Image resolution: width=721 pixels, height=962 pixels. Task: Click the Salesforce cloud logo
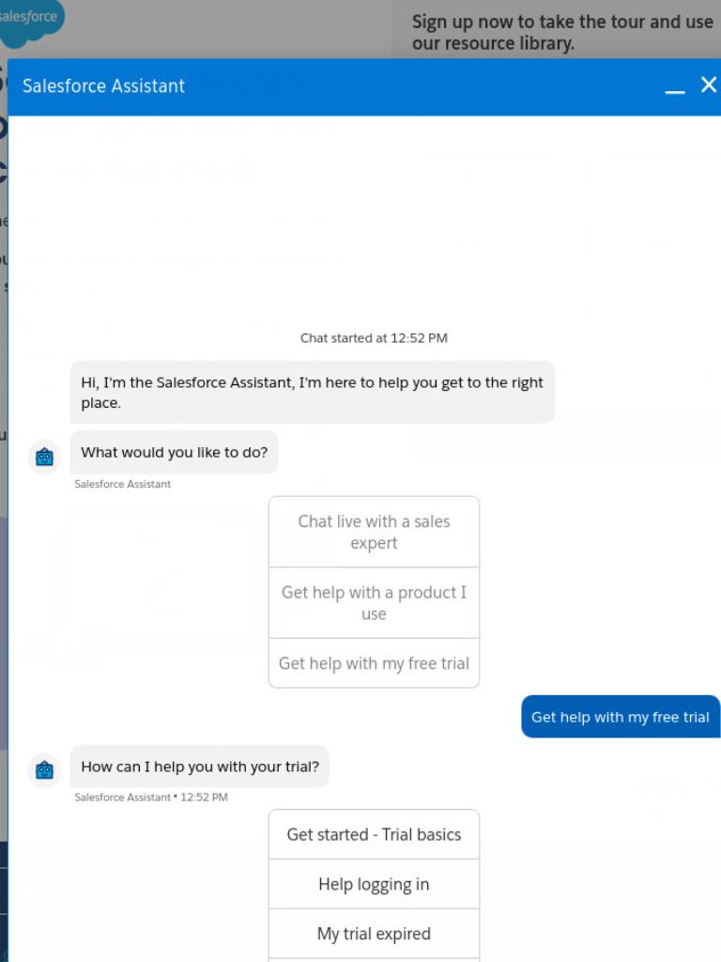(x=31, y=22)
